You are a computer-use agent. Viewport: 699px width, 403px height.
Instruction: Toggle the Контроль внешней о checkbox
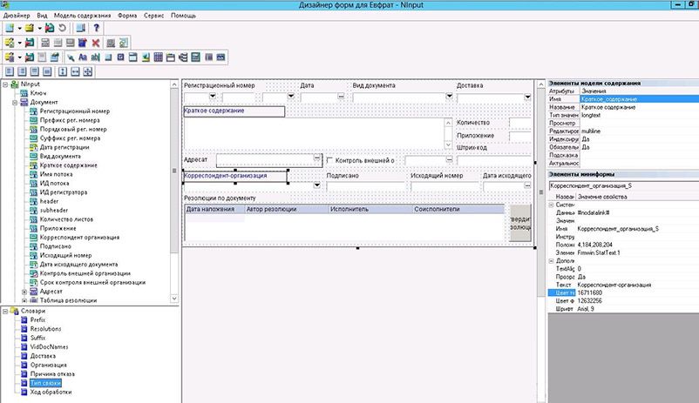pyautogui.click(x=329, y=160)
